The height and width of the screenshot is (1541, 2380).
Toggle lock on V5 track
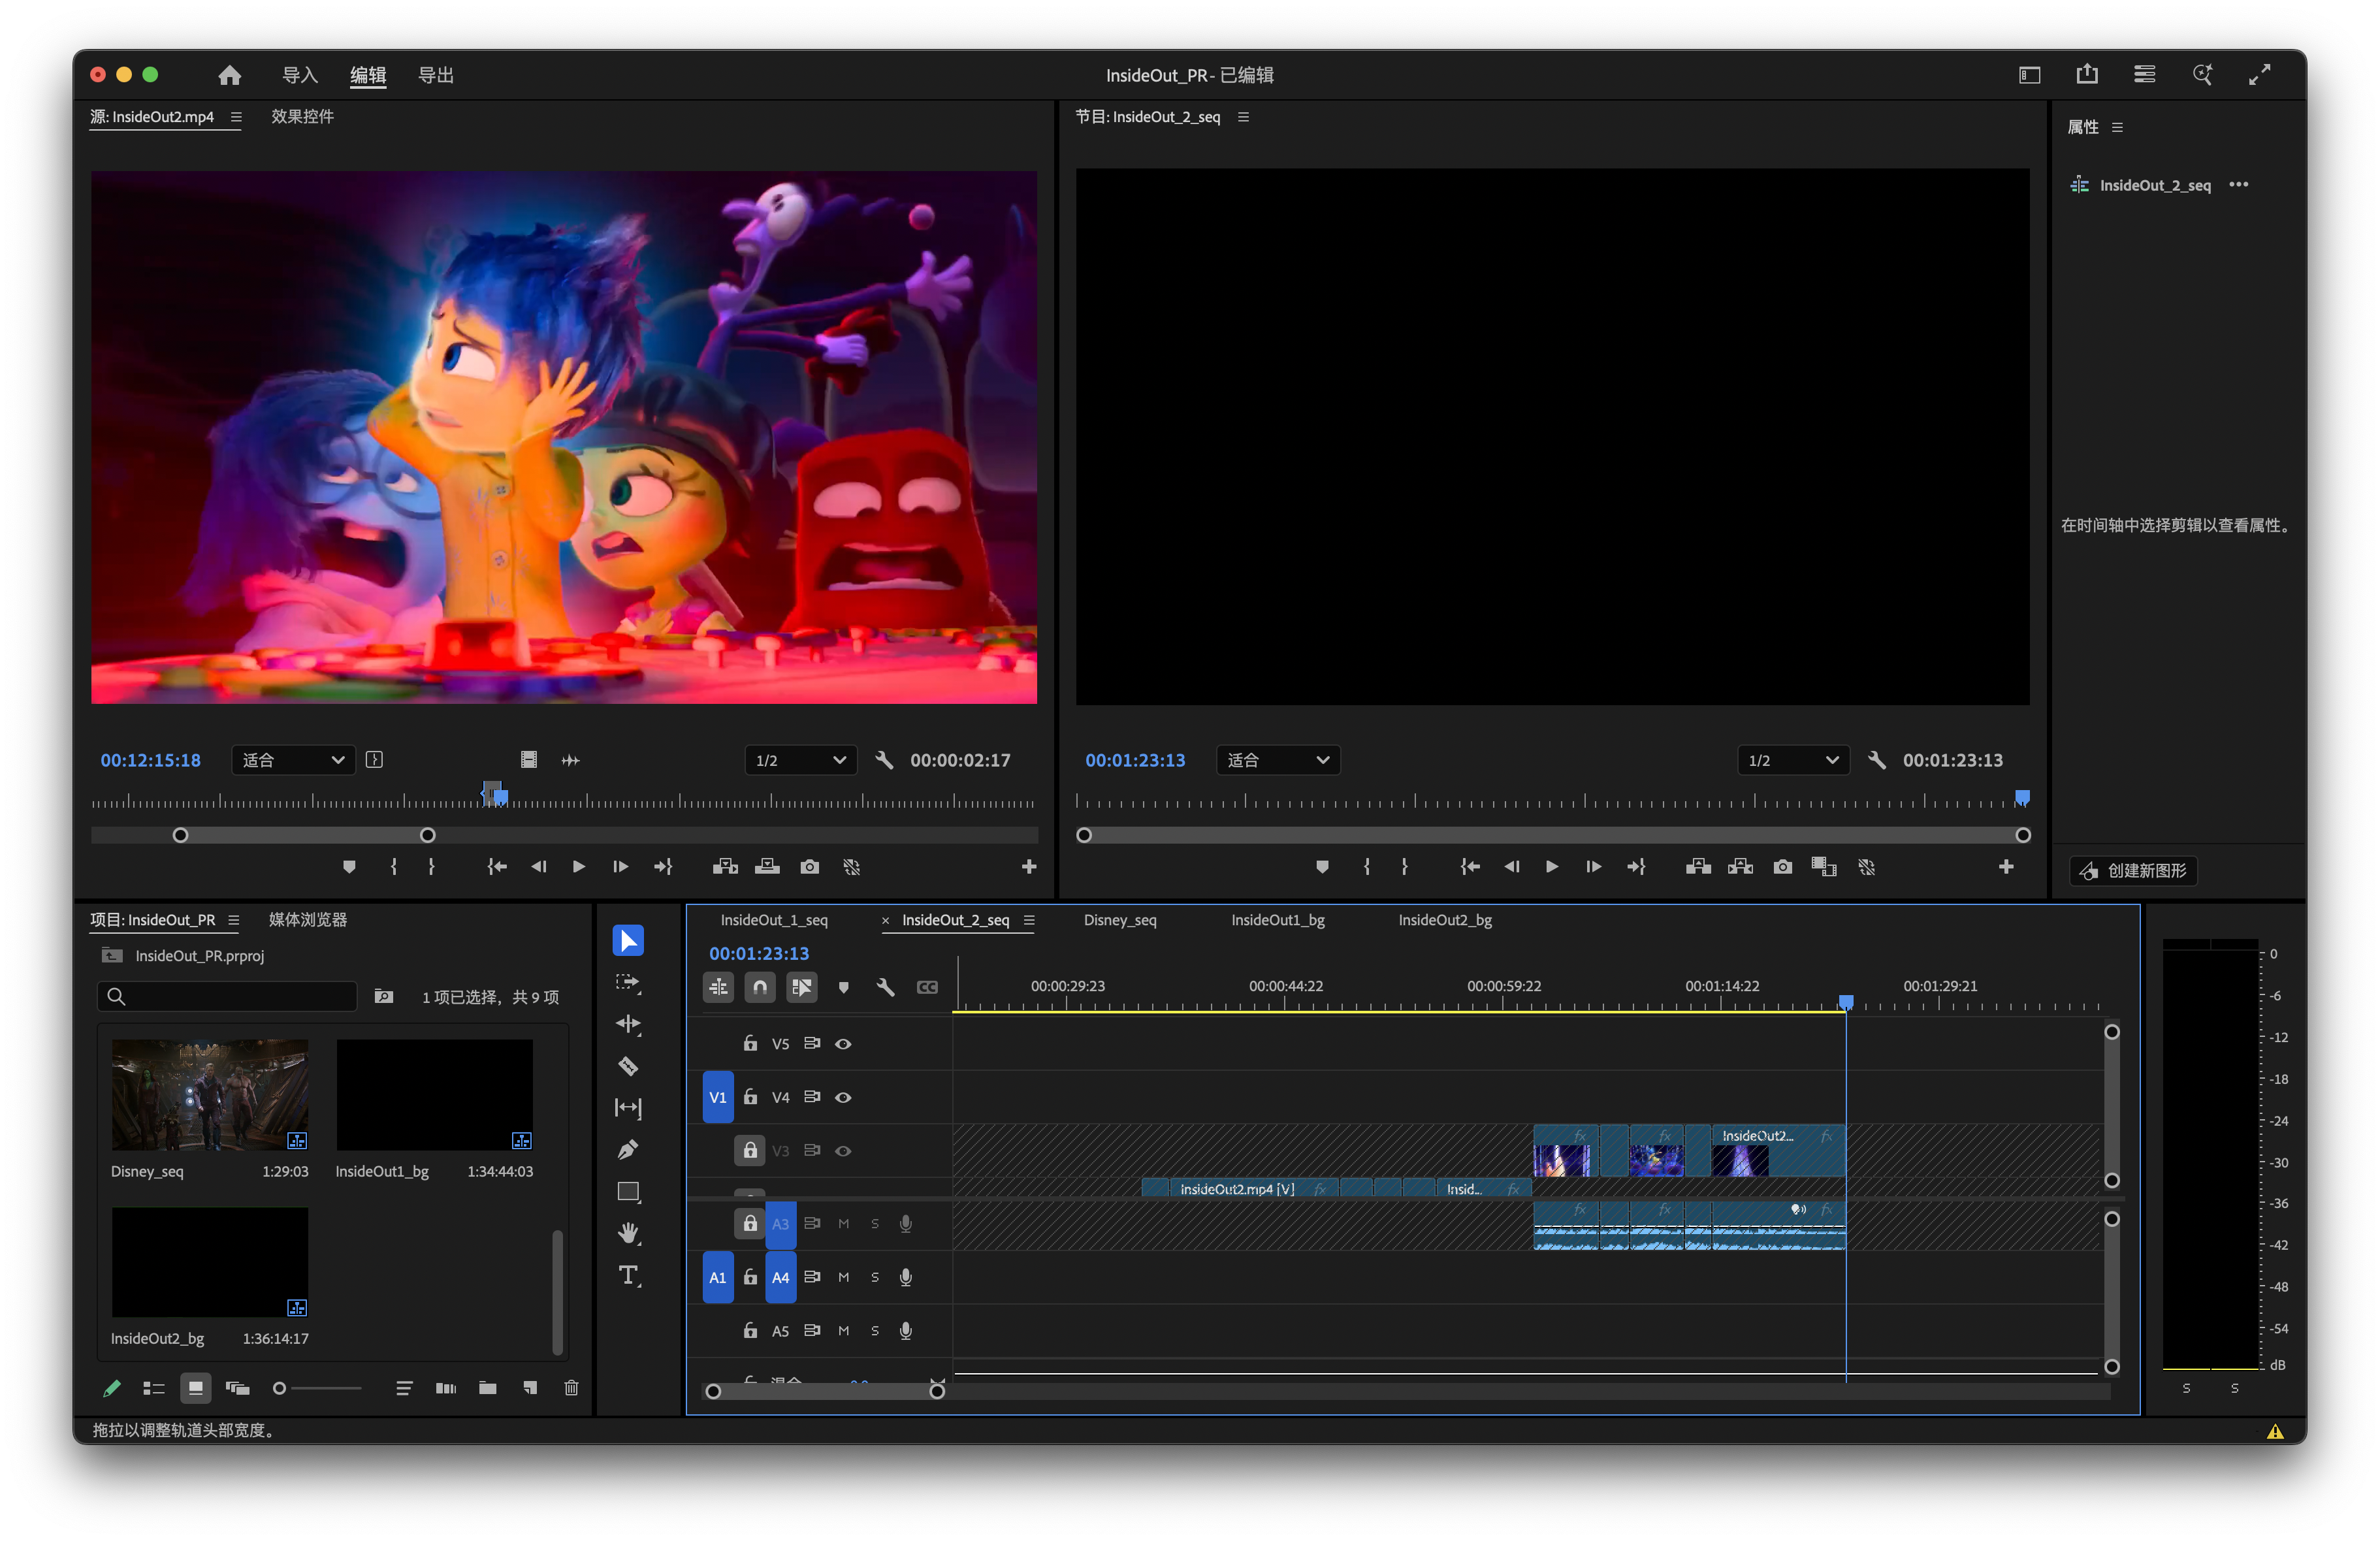pyautogui.click(x=750, y=1043)
